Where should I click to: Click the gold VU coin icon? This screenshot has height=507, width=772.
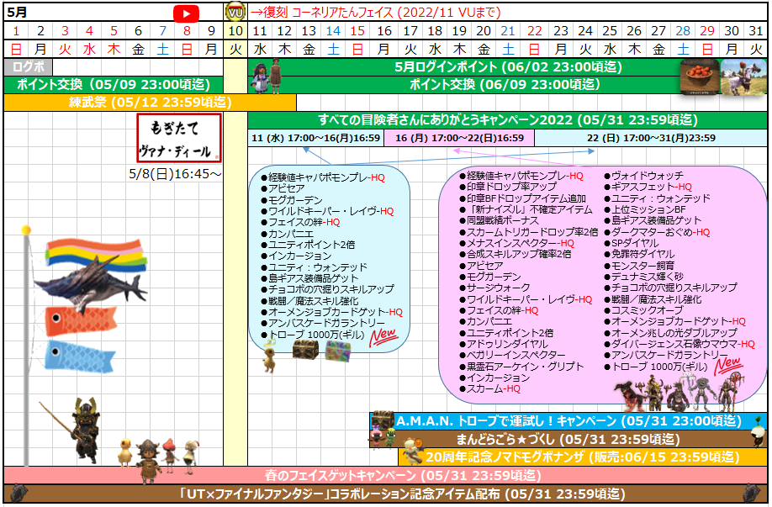click(x=235, y=13)
